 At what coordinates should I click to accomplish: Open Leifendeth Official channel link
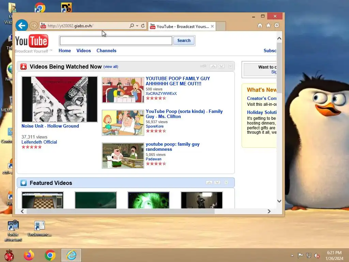pos(39,142)
